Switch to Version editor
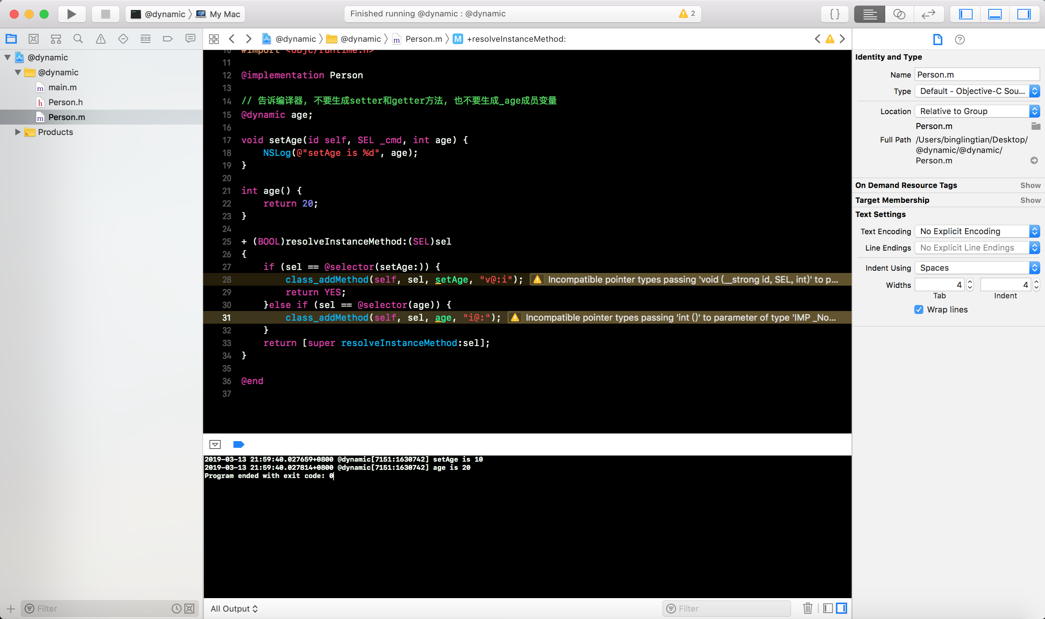The width and height of the screenshot is (1045, 619). tap(928, 14)
